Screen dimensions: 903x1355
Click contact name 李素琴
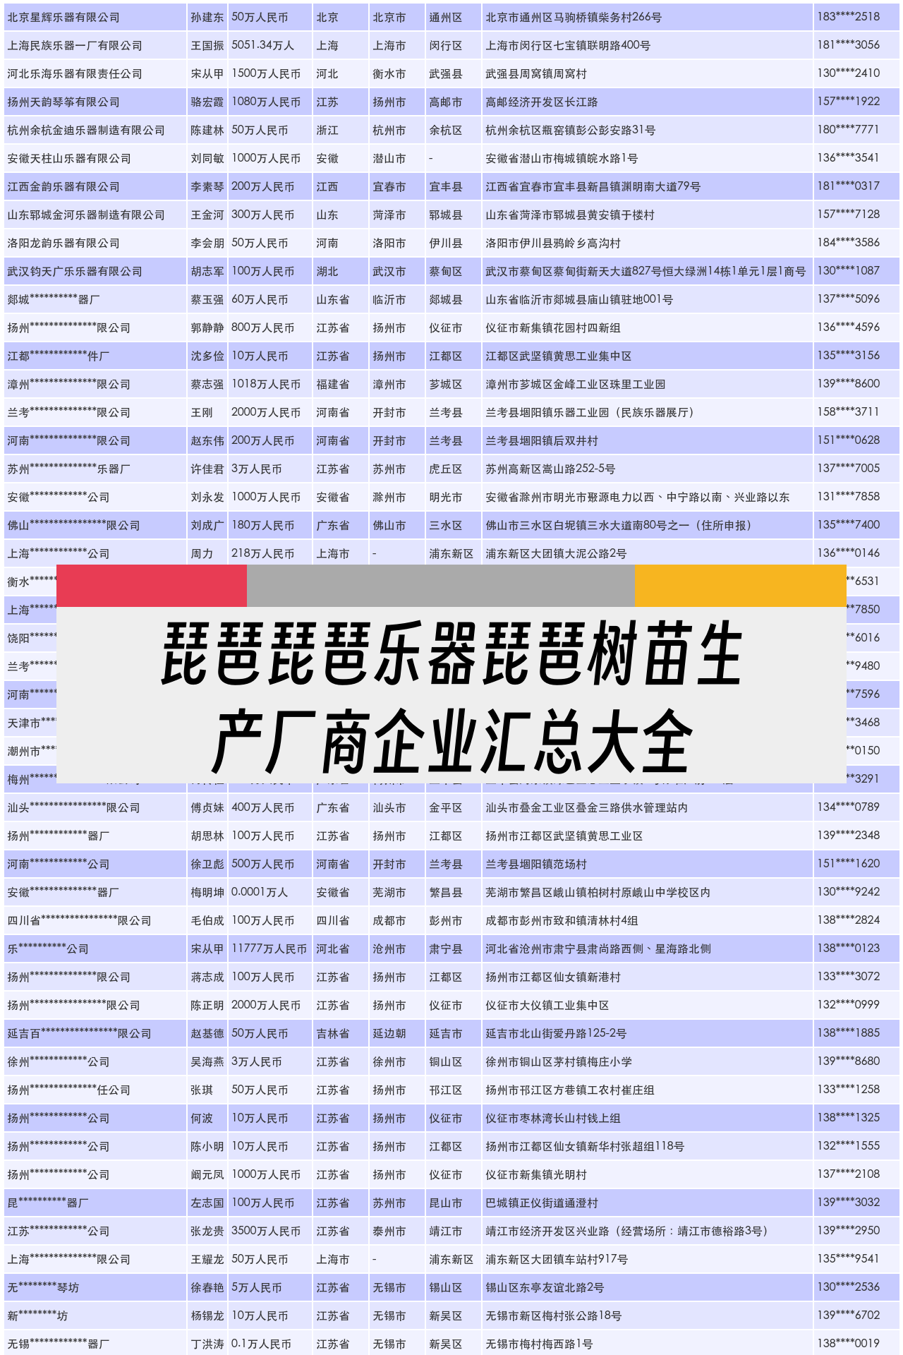[x=207, y=186]
